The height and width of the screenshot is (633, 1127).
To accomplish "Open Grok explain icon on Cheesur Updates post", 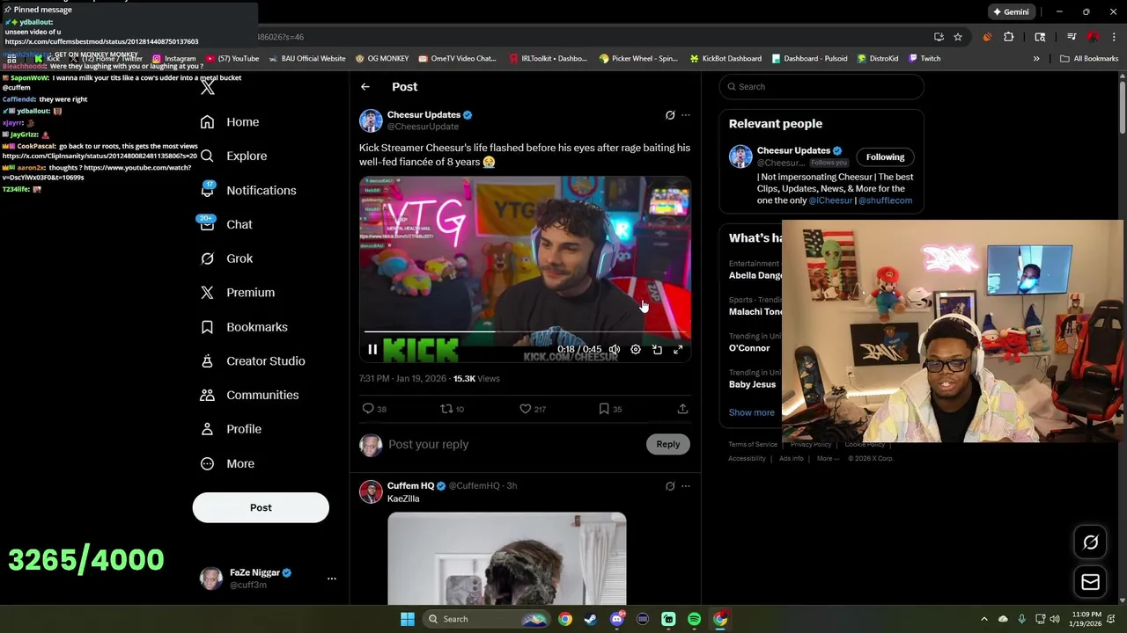I will point(670,115).
